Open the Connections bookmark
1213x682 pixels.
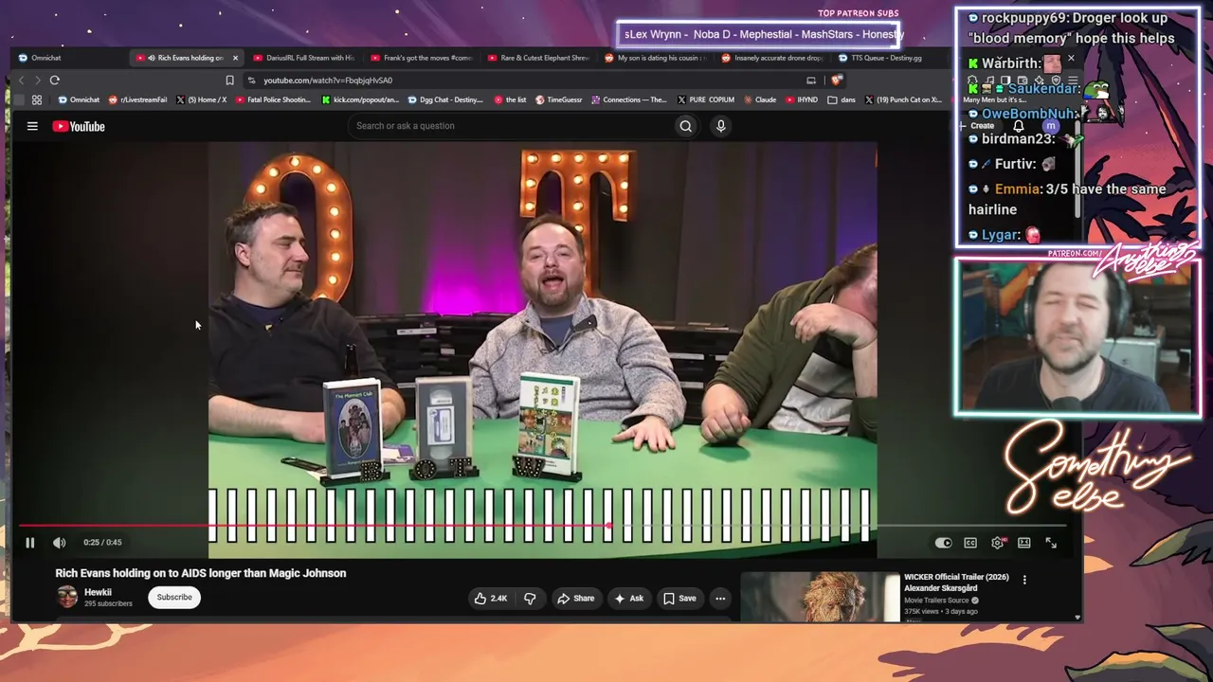630,99
